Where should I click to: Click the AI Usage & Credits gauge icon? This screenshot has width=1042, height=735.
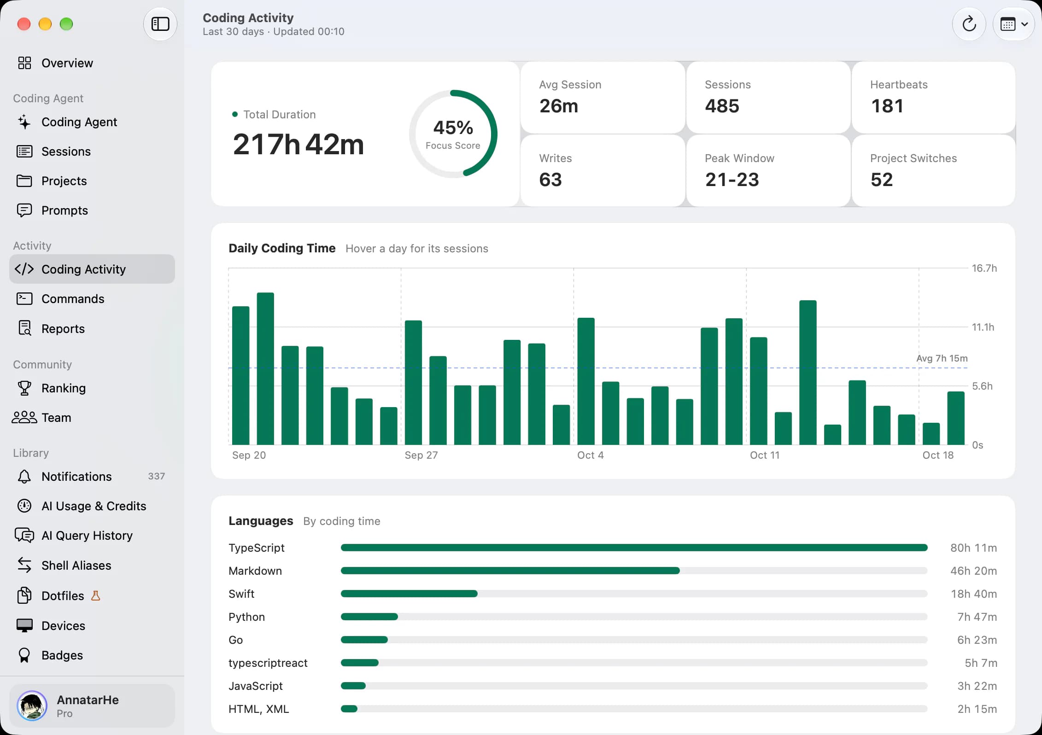click(x=24, y=506)
